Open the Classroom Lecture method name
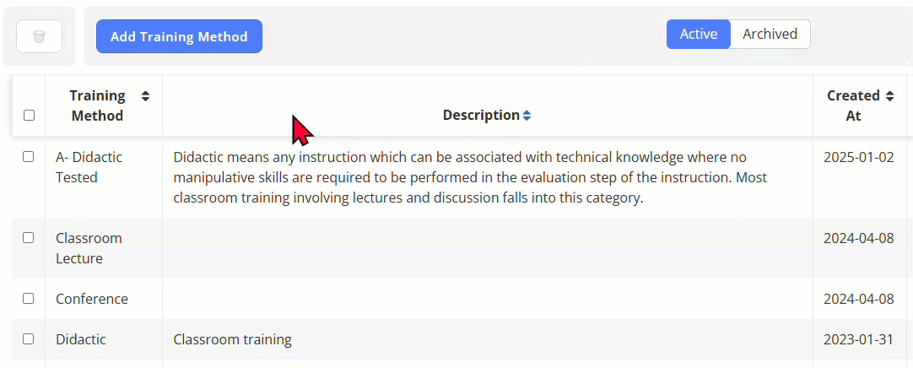 click(x=89, y=248)
